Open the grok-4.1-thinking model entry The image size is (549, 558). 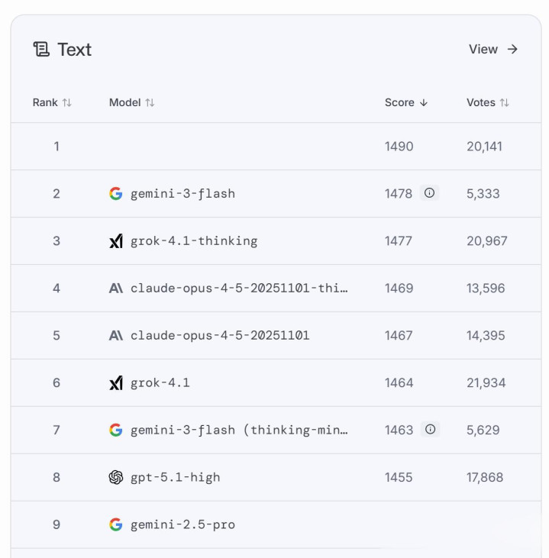point(194,241)
